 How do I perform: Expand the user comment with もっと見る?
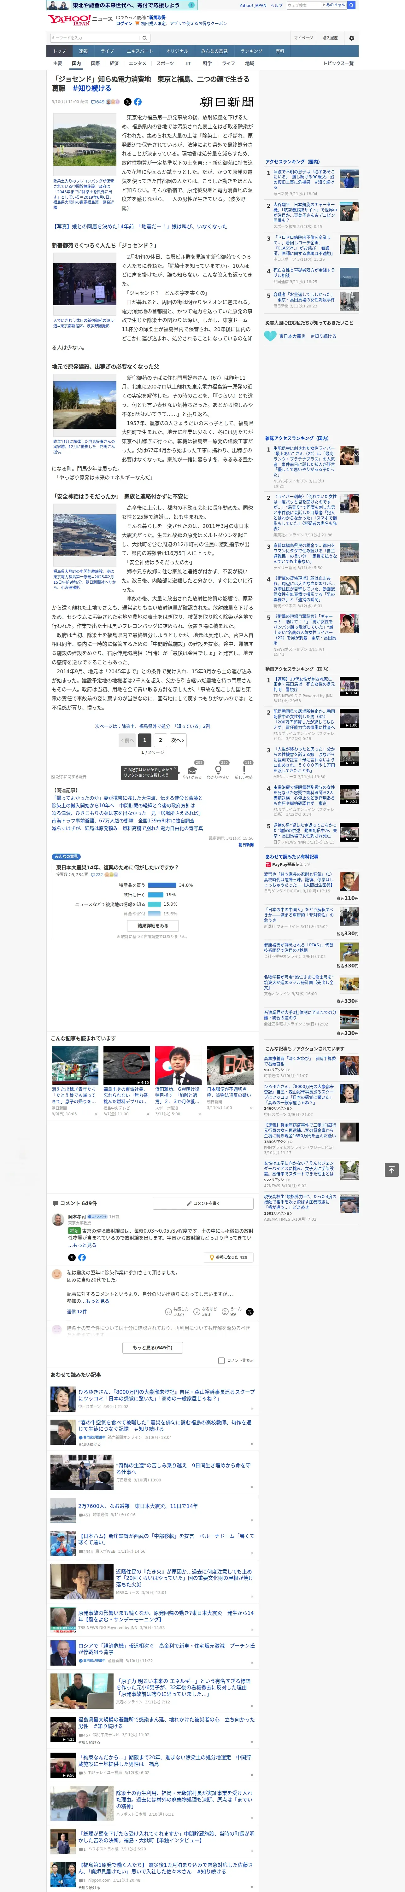[x=97, y=1300]
